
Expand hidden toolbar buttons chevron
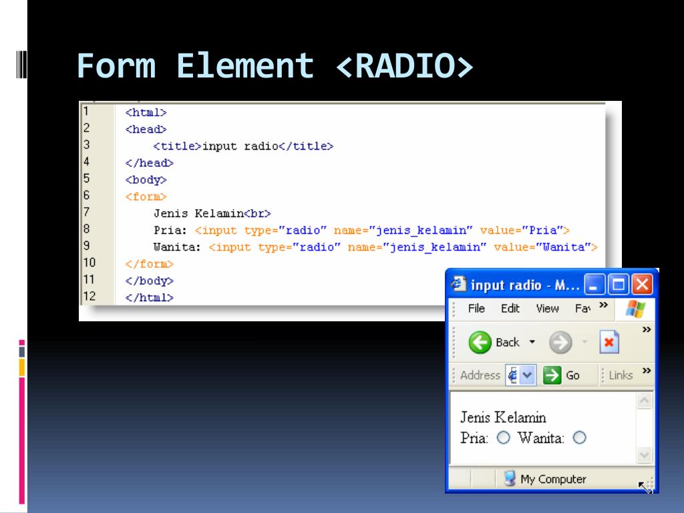pos(647,330)
